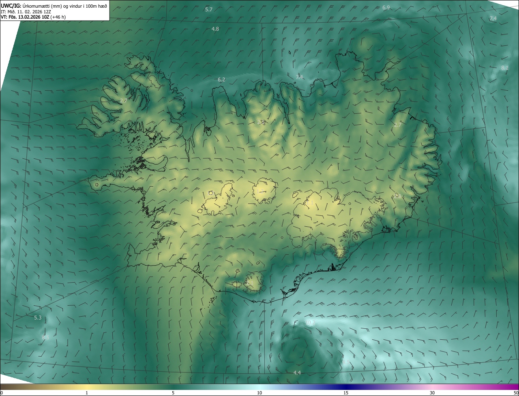Click the '2.7' label over the Westfjords
The width and height of the screenshot is (519, 396).
124,100
